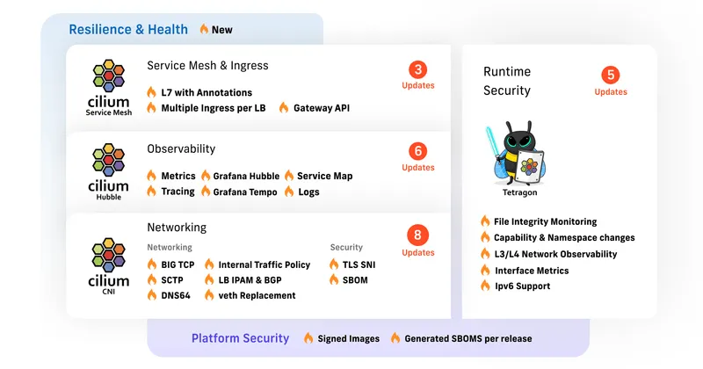Click the Networking section title
Image resolution: width=703 pixels, height=369 pixels.
[x=177, y=228]
